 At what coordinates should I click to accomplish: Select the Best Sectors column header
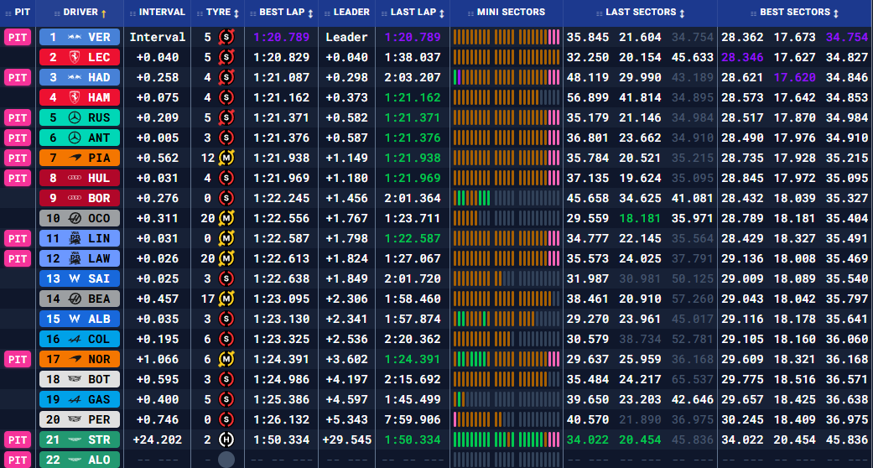[x=794, y=13]
